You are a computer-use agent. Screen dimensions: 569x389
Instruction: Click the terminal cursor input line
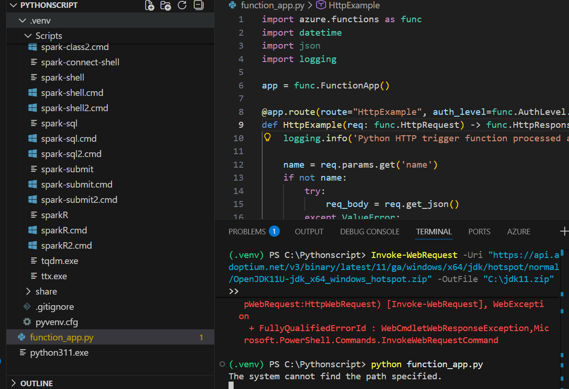click(x=231, y=385)
